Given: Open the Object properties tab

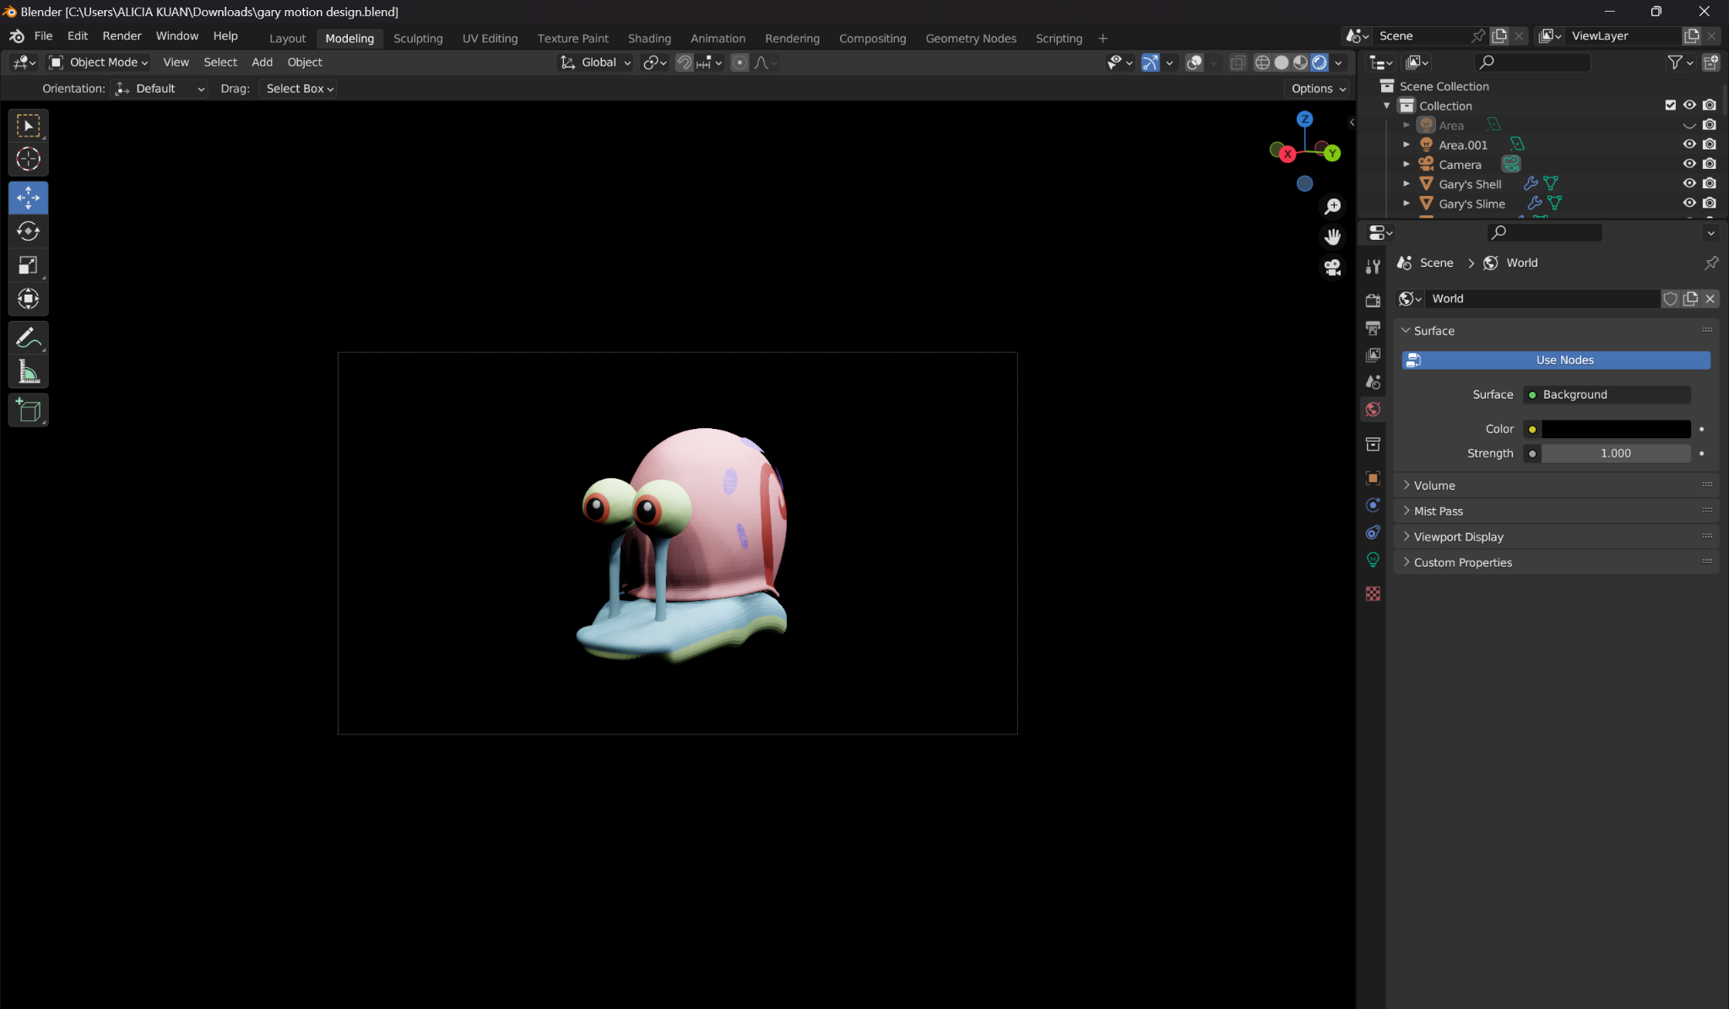Looking at the screenshot, I should 1373,478.
